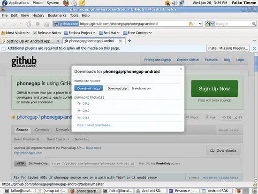Viewport: 258px width, 194px height.
Task: Switch to setup.txt window in taskbar
Action: (52, 191)
